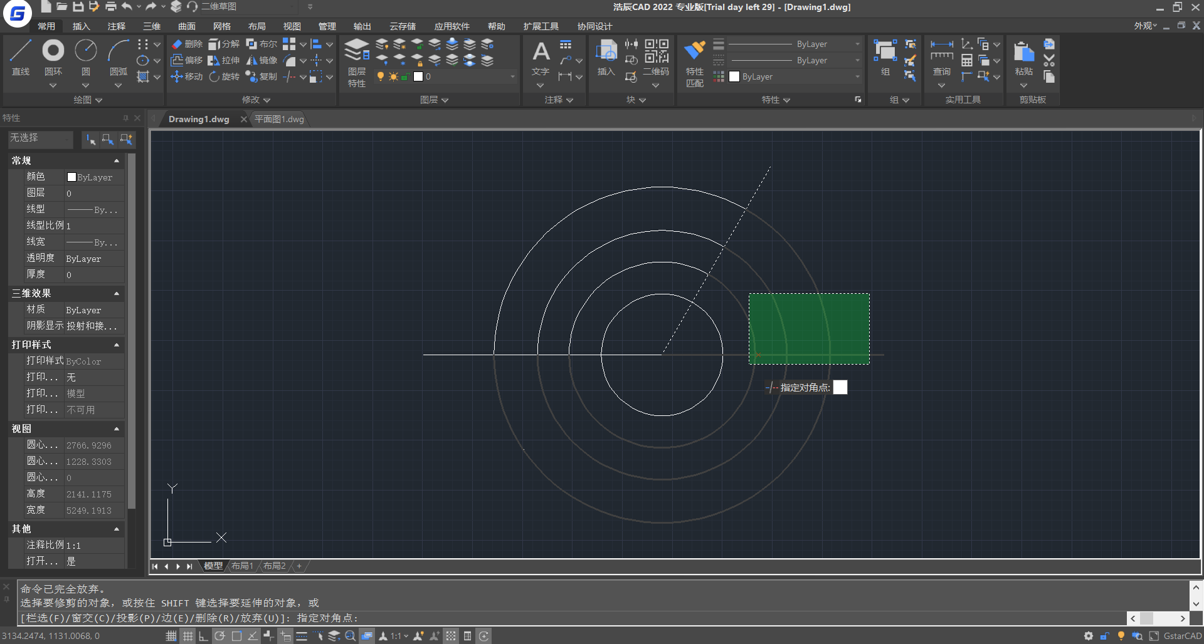Screen dimensions: 1204x644
Task: Toggle ortho mode in status bar
Action: point(203,636)
